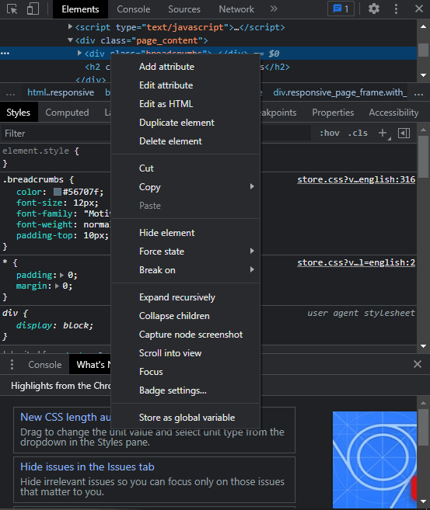
Task: Open the Force state submenu
Action: point(185,252)
